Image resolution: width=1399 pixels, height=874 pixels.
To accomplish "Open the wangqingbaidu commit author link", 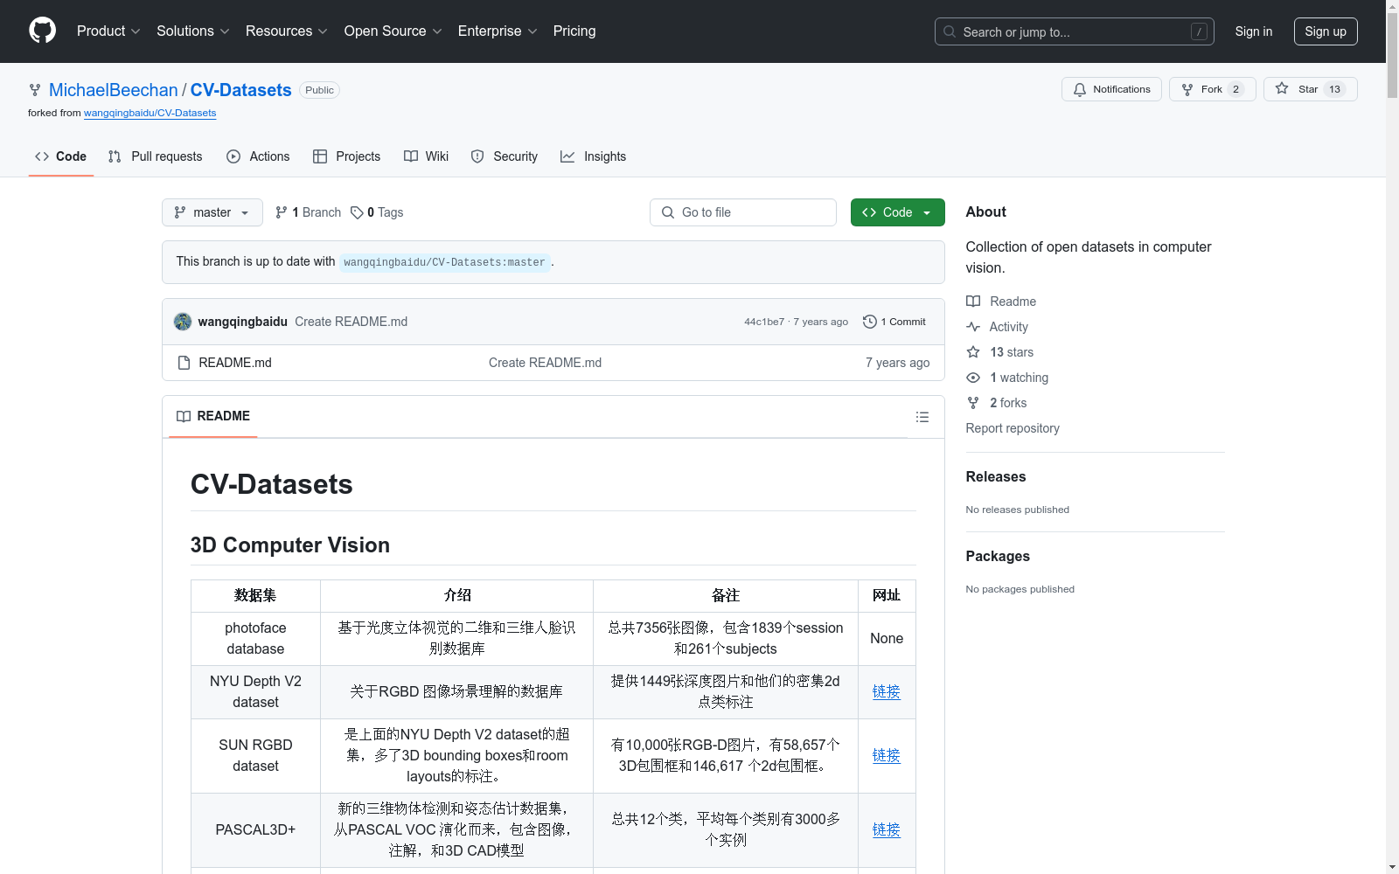I will 243,322.
